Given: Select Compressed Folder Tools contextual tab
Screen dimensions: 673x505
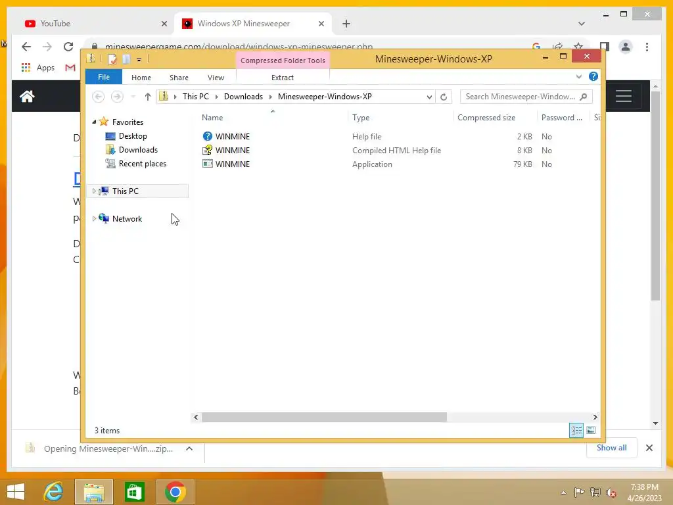Looking at the screenshot, I should 283,60.
